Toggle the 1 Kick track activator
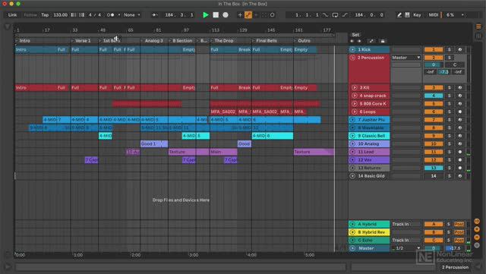Viewport: 486px width, 274px height. pyautogui.click(x=434, y=49)
